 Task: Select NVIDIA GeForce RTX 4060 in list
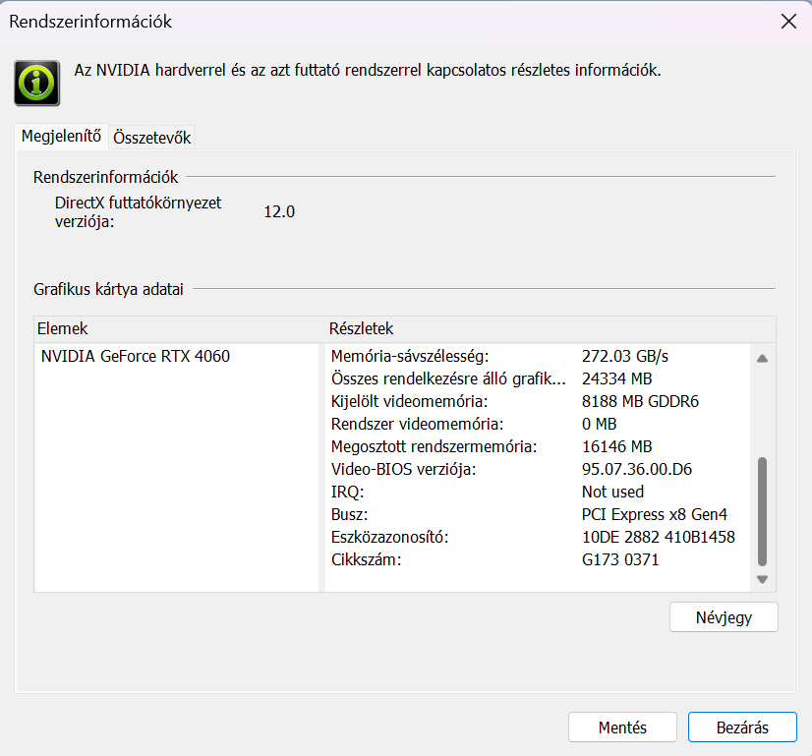pos(136,356)
